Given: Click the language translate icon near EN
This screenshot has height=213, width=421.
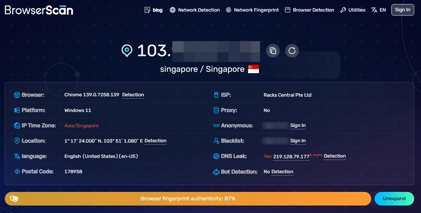Looking at the screenshot, I should point(374,10).
